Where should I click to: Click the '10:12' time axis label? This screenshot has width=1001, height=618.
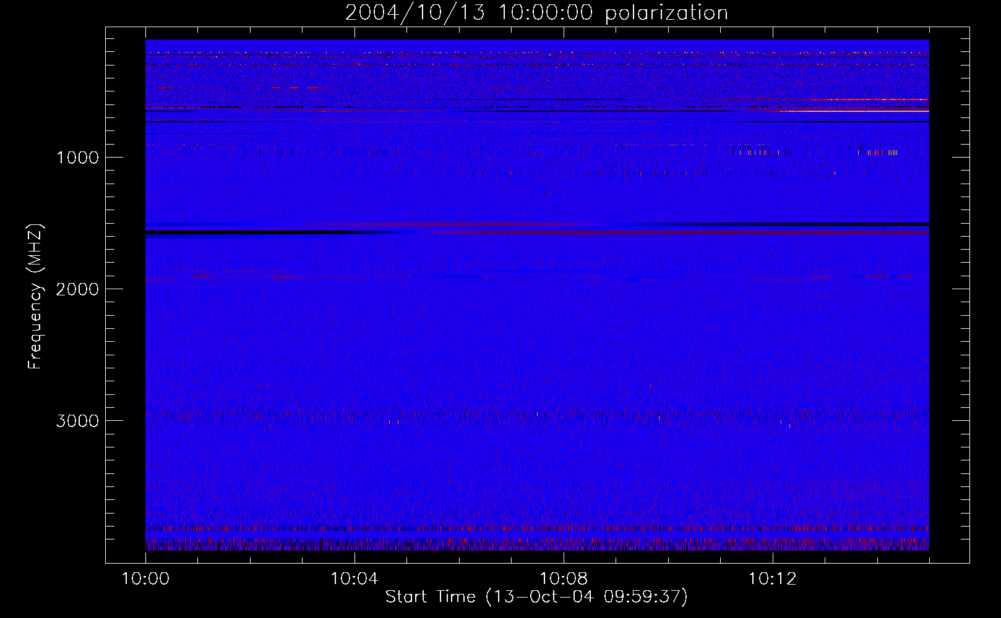click(x=773, y=579)
